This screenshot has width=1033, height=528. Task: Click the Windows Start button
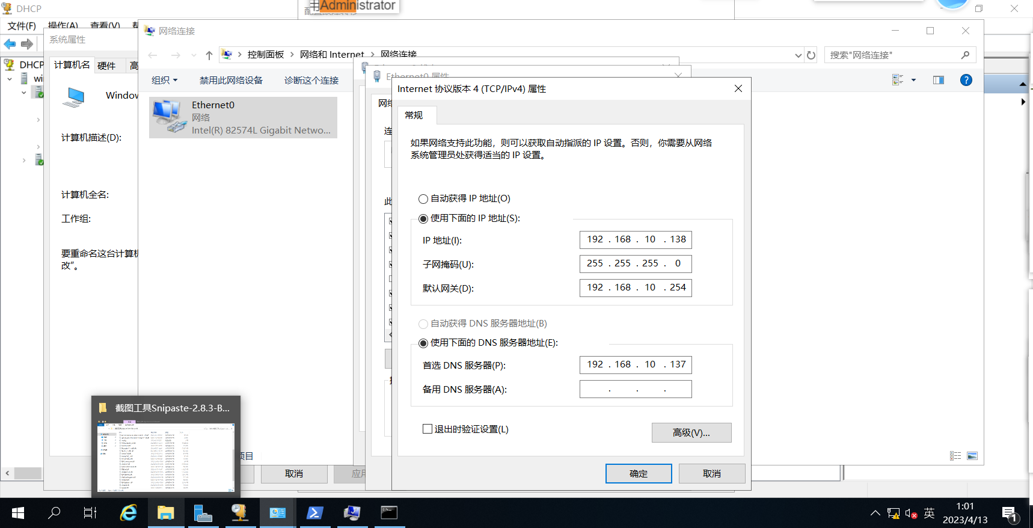[18, 513]
